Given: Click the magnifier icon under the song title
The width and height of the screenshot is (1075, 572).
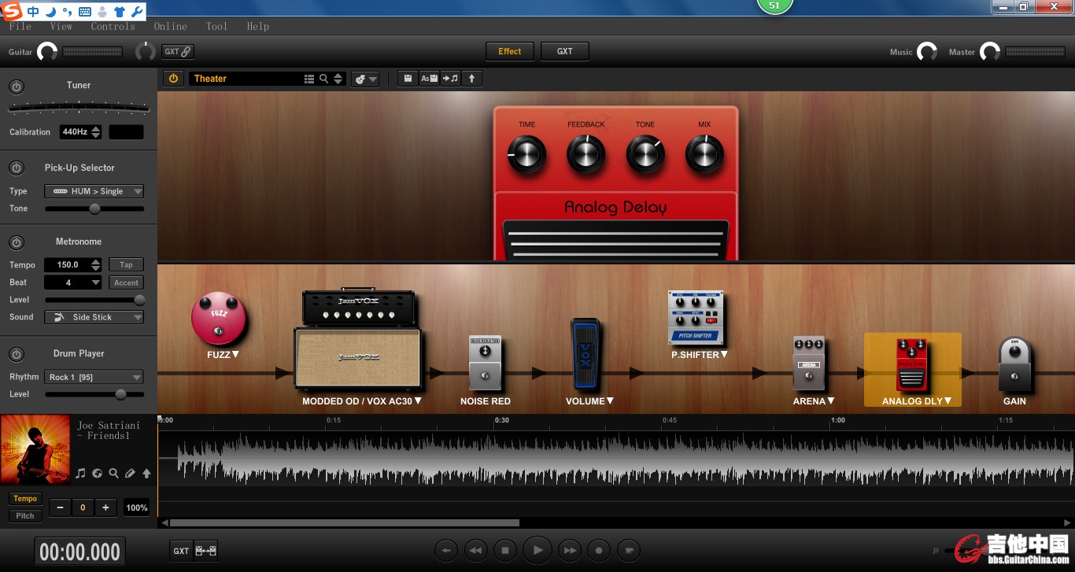Looking at the screenshot, I should tap(114, 474).
